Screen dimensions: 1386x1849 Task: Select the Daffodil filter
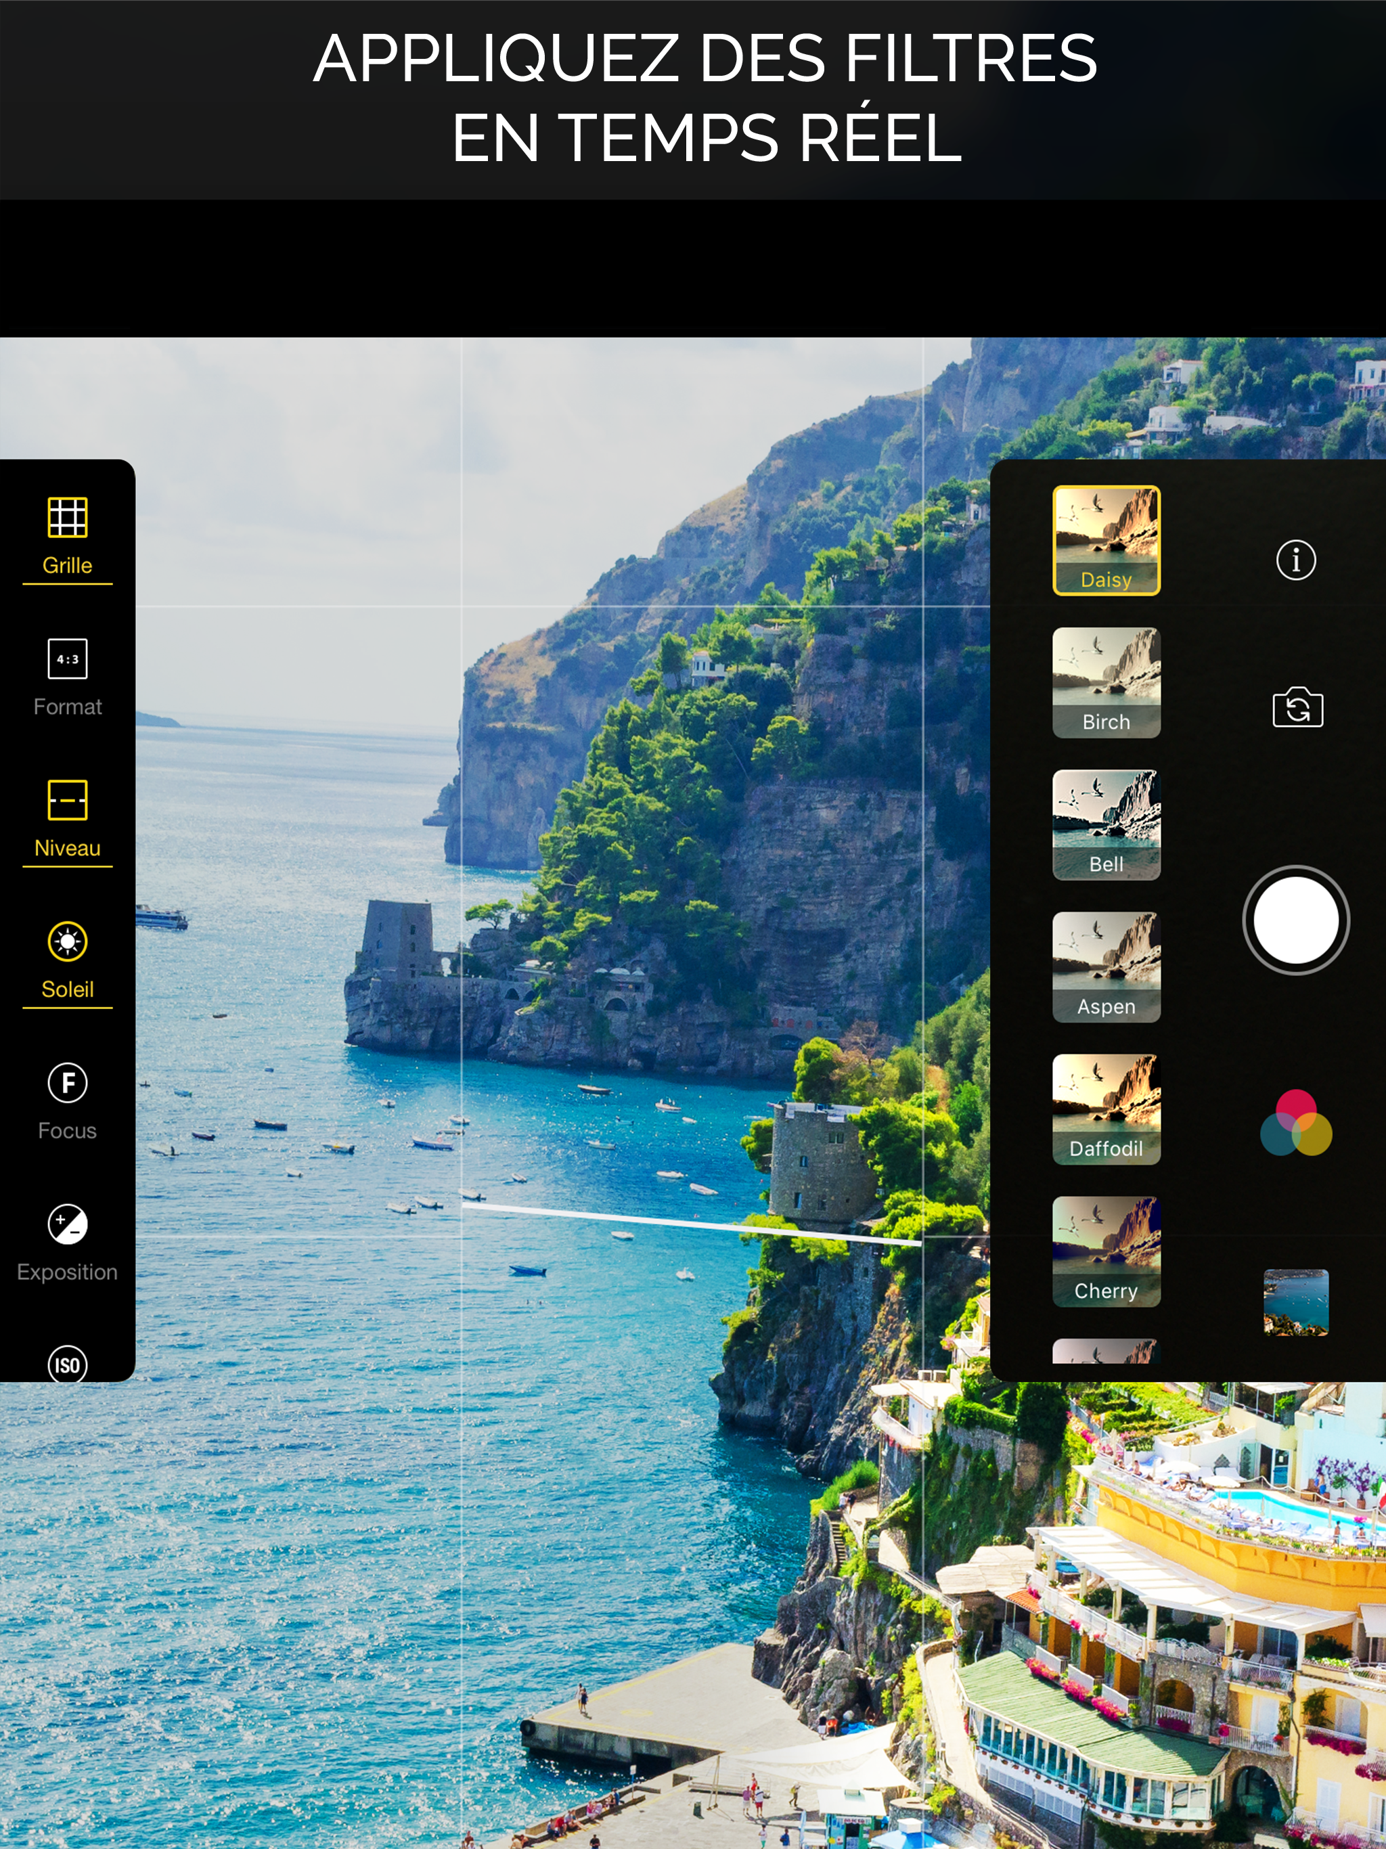[1105, 1109]
